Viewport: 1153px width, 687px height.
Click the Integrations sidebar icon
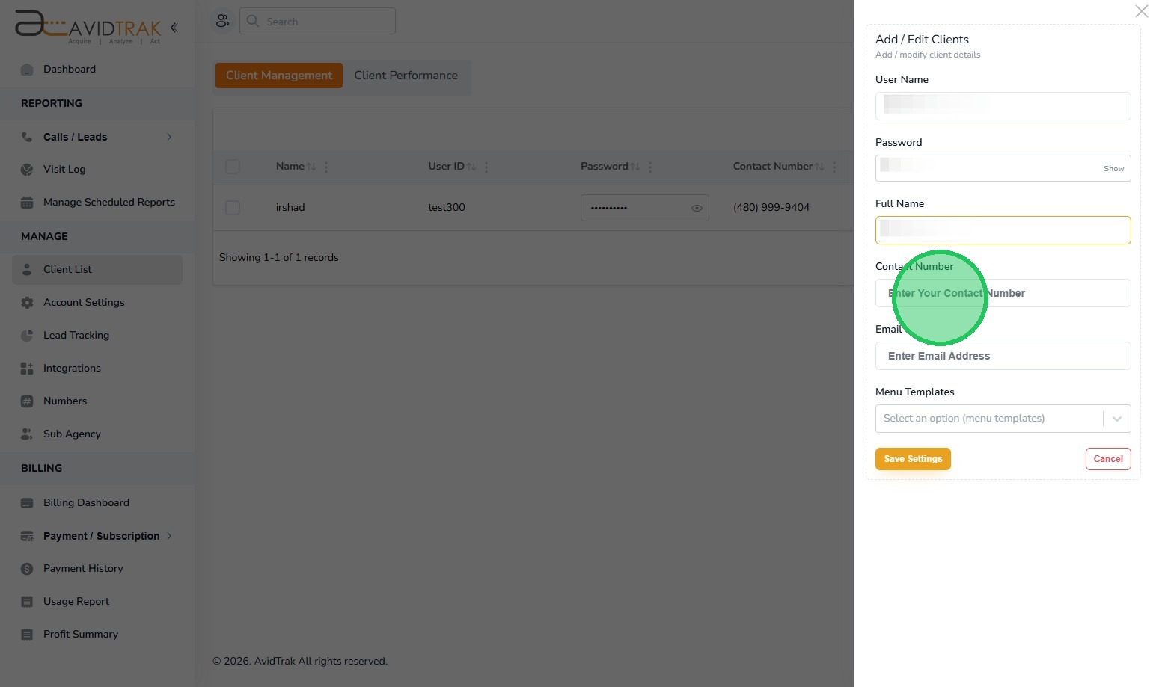tap(27, 369)
